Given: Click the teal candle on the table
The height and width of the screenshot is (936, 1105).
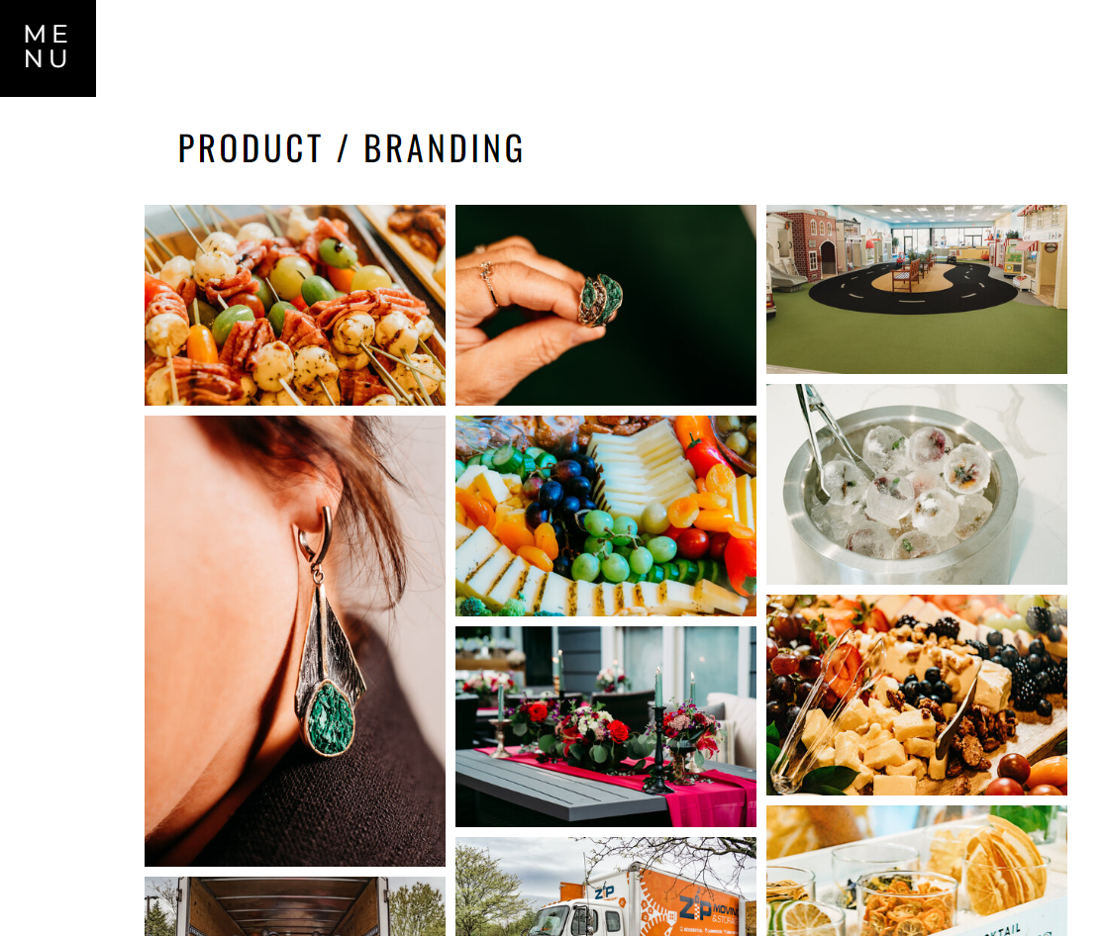Looking at the screenshot, I should point(658,687).
